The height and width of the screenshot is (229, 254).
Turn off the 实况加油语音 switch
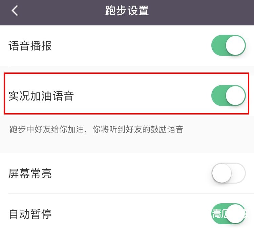[228, 96]
